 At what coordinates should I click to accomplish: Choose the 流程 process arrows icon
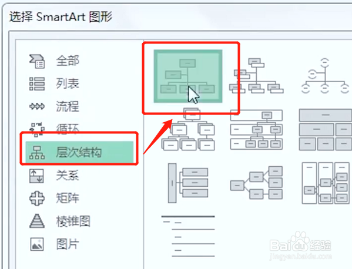click(37, 106)
